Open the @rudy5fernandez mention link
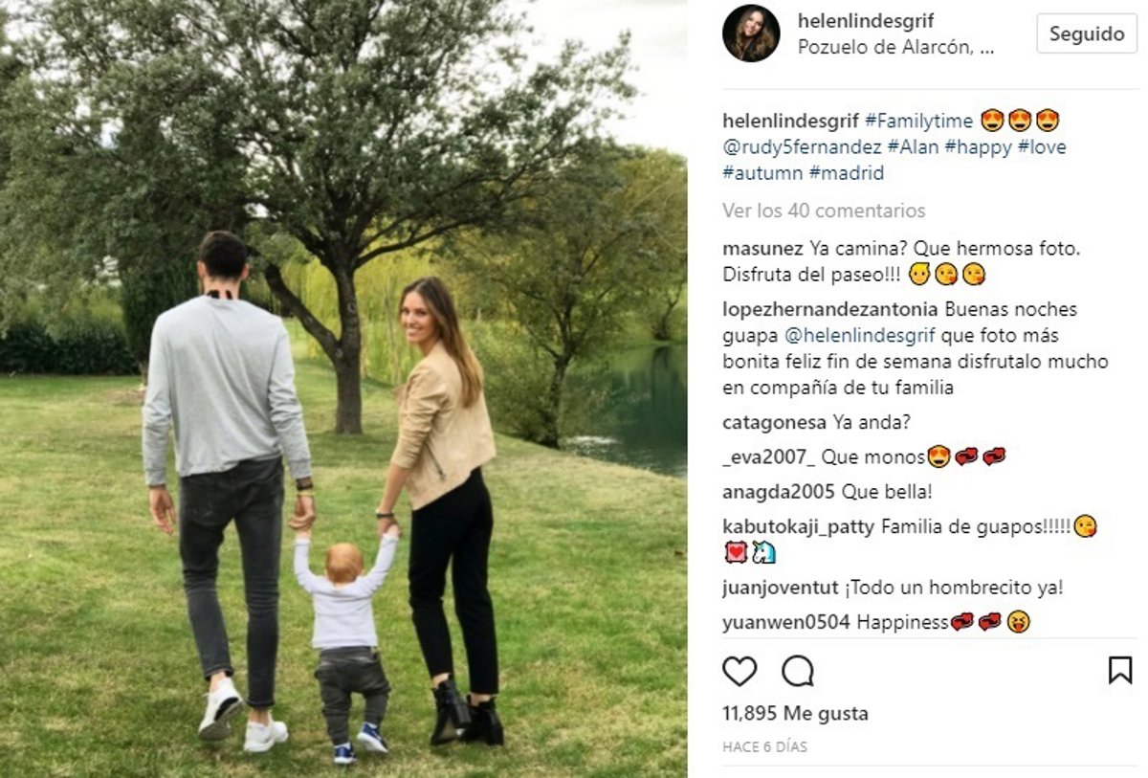This screenshot has width=1148, height=778. click(x=802, y=147)
